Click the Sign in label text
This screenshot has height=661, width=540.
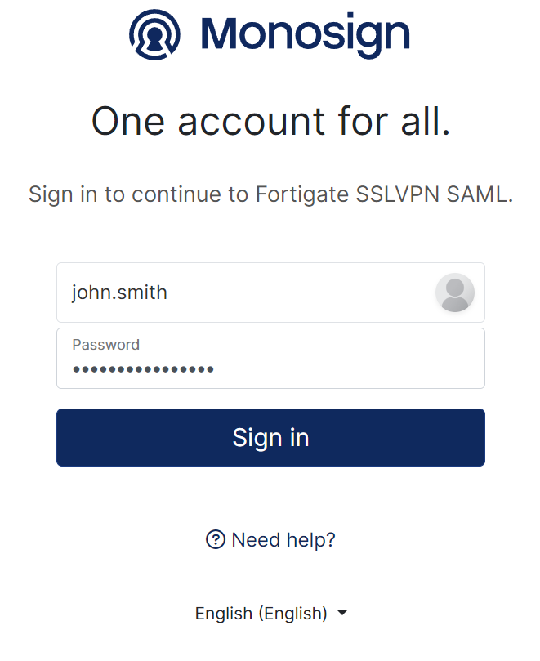point(270,437)
